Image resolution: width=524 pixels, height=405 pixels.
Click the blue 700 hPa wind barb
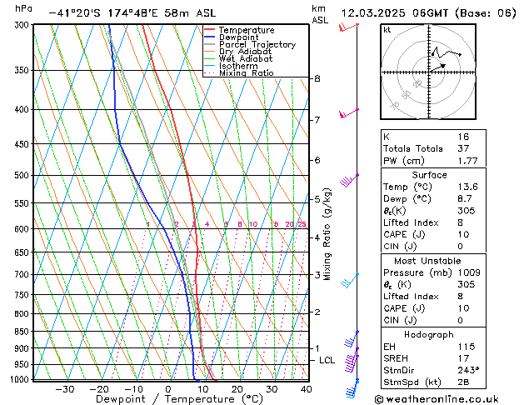point(350,280)
